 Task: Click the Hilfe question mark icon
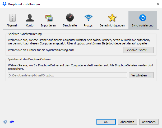[x=5, y=122]
